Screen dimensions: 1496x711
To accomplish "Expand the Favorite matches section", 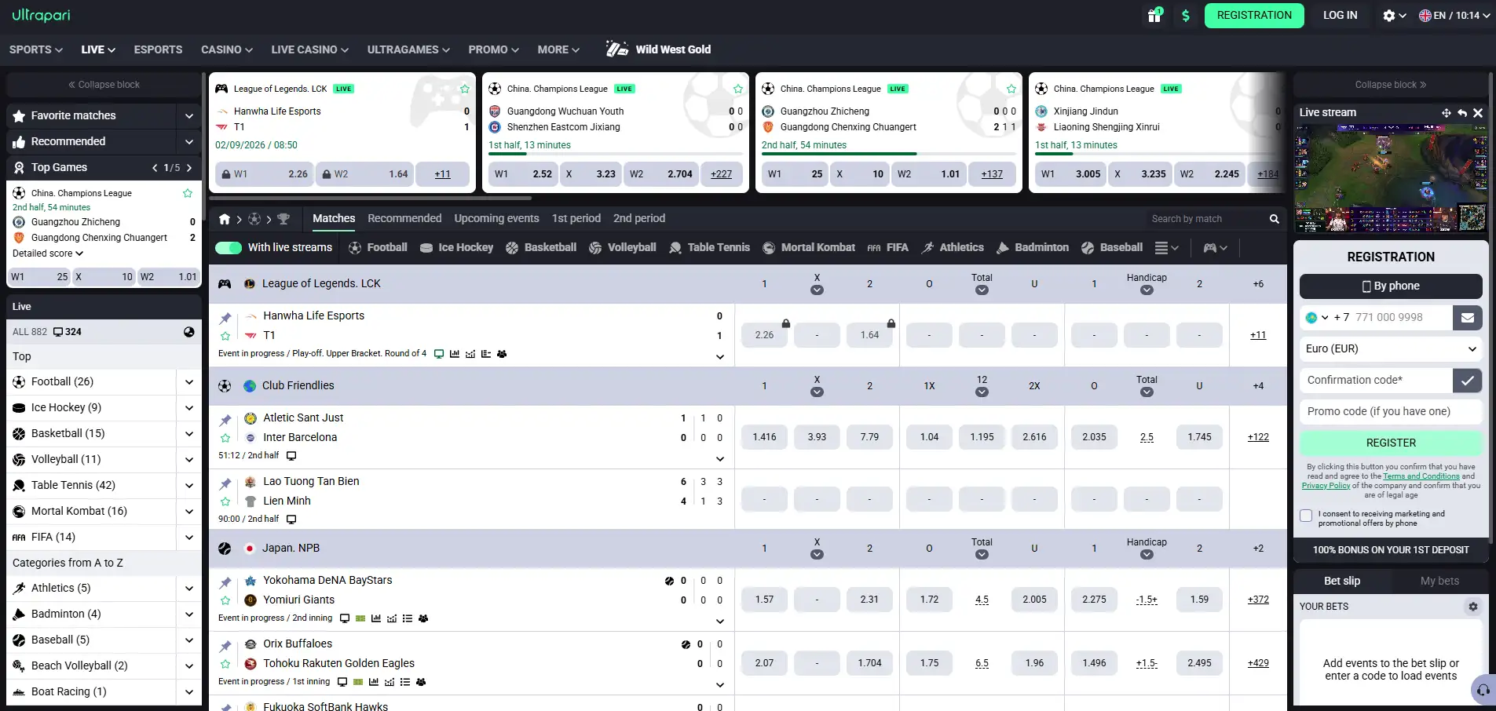I will pyautogui.click(x=189, y=116).
